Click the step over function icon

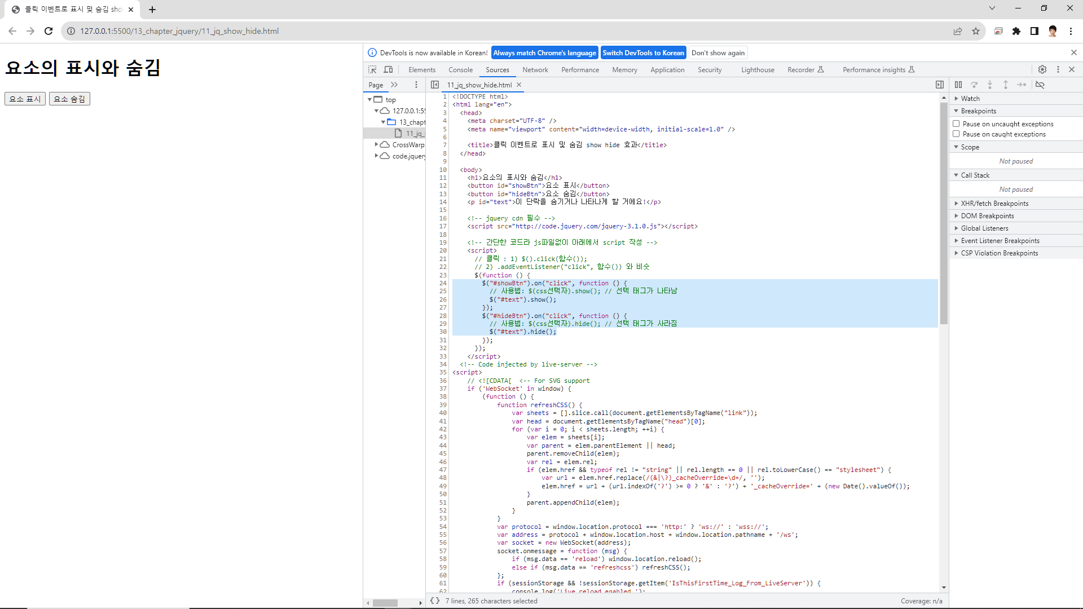974,85
